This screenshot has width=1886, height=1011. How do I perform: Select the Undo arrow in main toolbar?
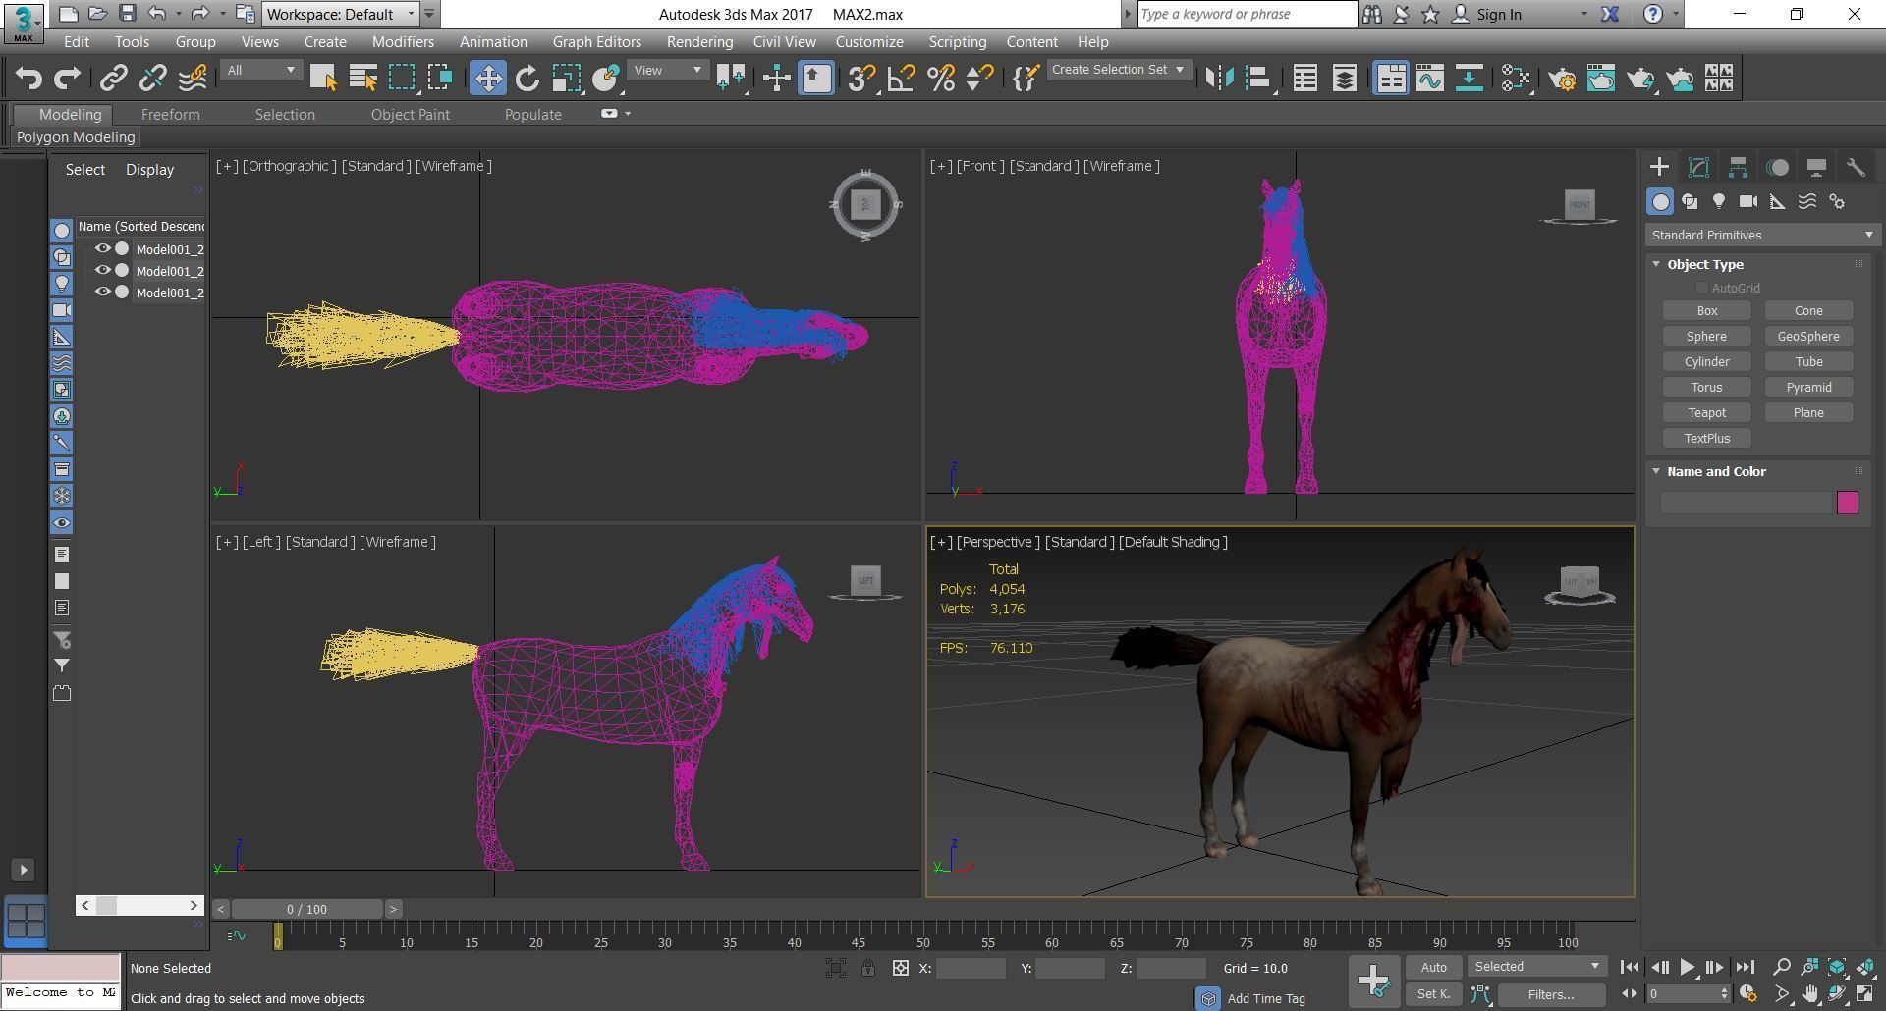(28, 79)
